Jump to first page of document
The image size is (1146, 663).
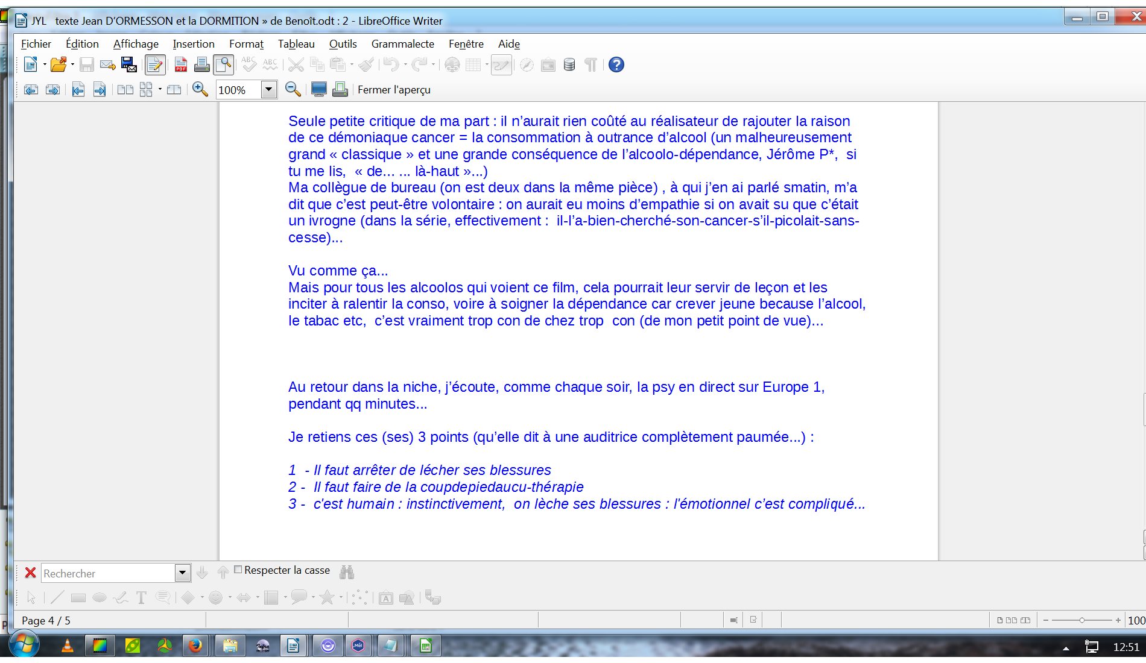tap(78, 90)
